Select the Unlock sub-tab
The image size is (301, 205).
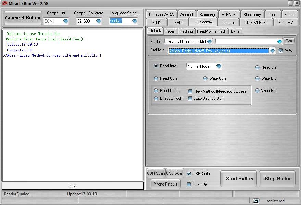coord(155,31)
